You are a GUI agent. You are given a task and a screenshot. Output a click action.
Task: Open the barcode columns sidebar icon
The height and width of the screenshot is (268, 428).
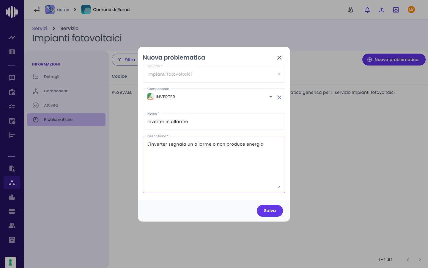(x=12, y=52)
